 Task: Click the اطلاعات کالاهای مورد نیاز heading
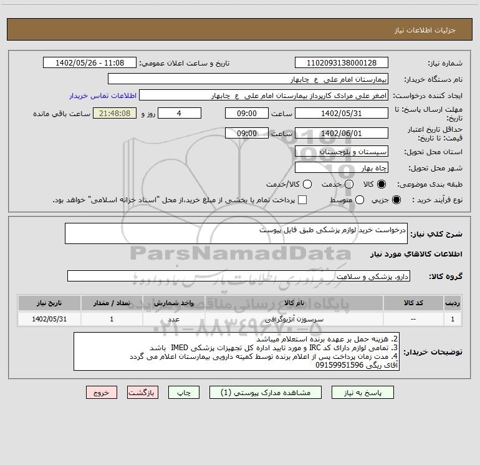(416, 254)
